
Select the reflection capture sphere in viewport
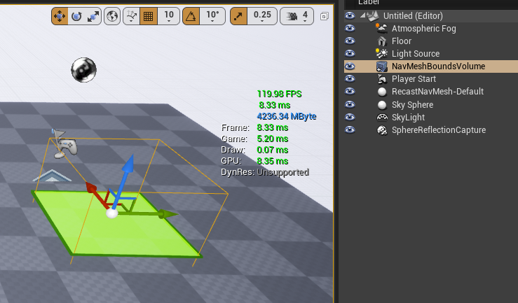tap(84, 69)
